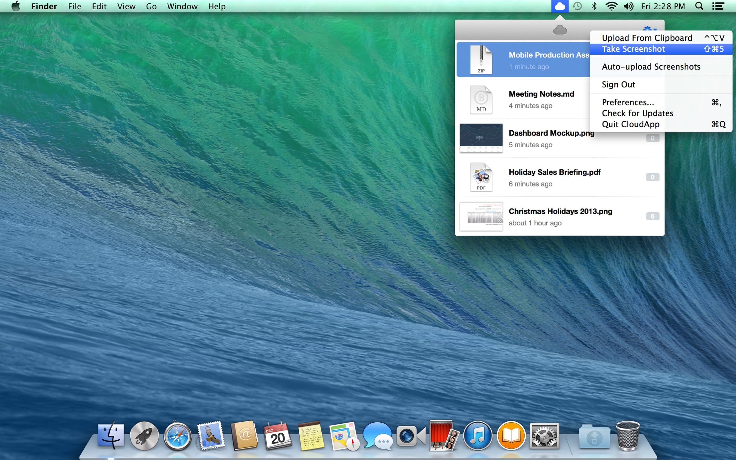
Task: Open Notification Center from menu bar
Action: click(718, 6)
